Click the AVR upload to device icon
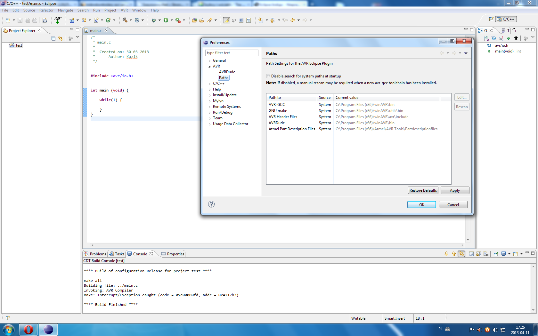Image resolution: width=538 pixels, height=336 pixels. point(58,20)
